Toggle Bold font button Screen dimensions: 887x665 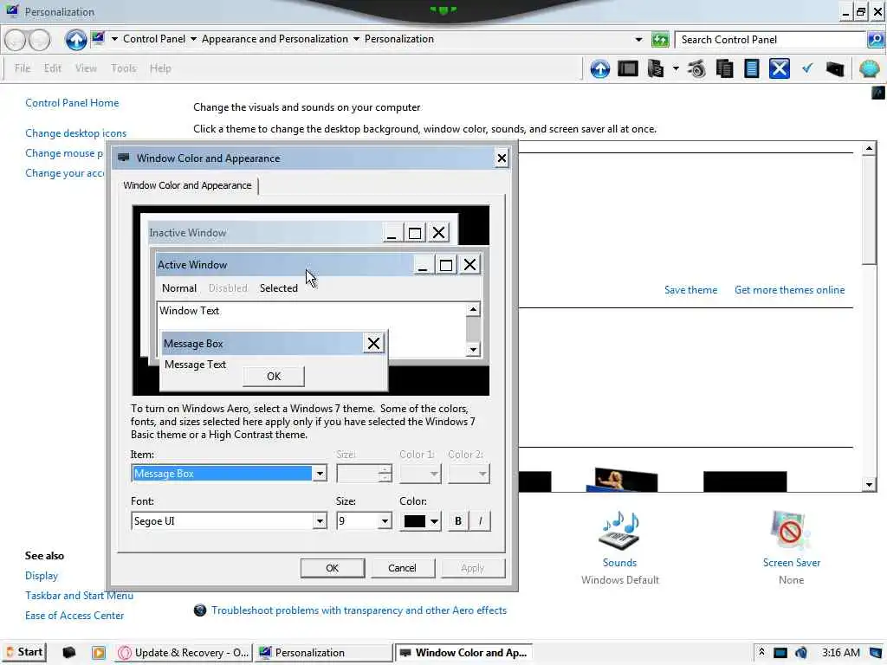coord(458,520)
